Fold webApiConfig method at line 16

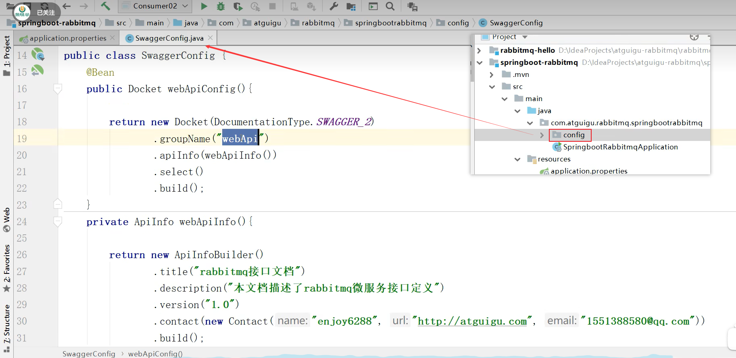point(58,88)
